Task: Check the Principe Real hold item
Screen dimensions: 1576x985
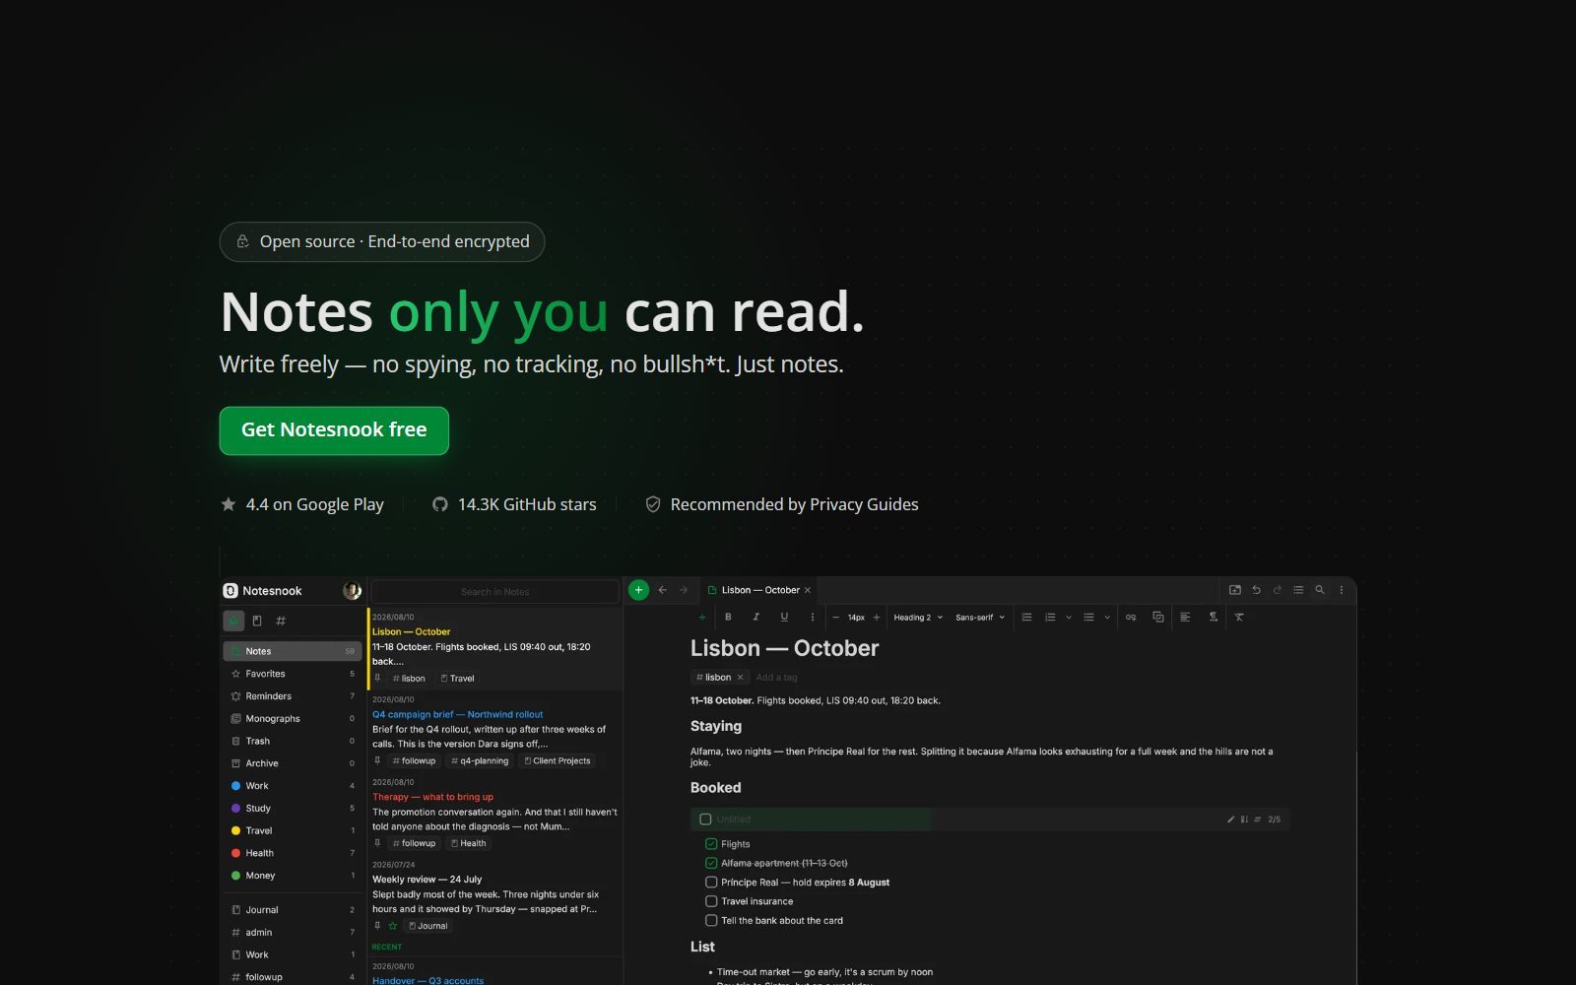Action: (x=711, y=883)
